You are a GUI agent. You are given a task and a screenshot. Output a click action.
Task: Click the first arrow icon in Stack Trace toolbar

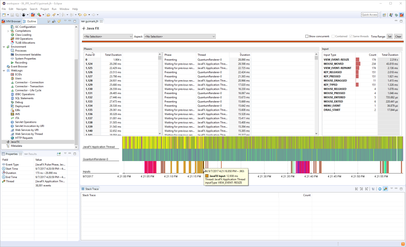[356, 189]
